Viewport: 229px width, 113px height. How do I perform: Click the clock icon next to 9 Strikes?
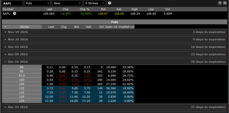click(x=110, y=3)
